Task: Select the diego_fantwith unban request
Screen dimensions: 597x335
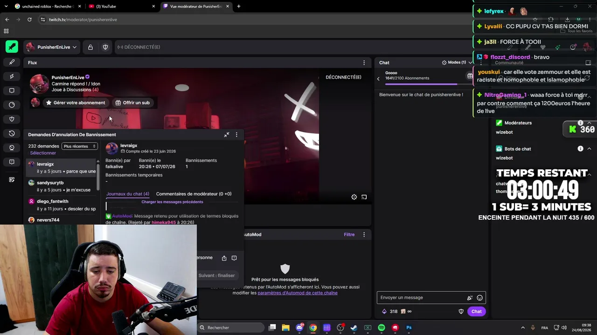Action: 62,205
